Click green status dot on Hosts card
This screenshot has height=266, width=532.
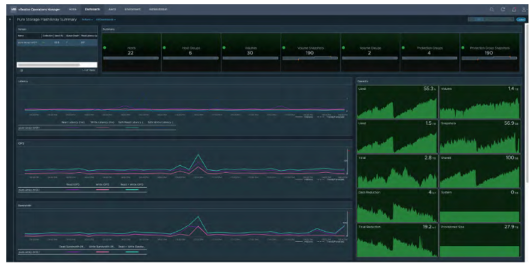click(x=105, y=48)
